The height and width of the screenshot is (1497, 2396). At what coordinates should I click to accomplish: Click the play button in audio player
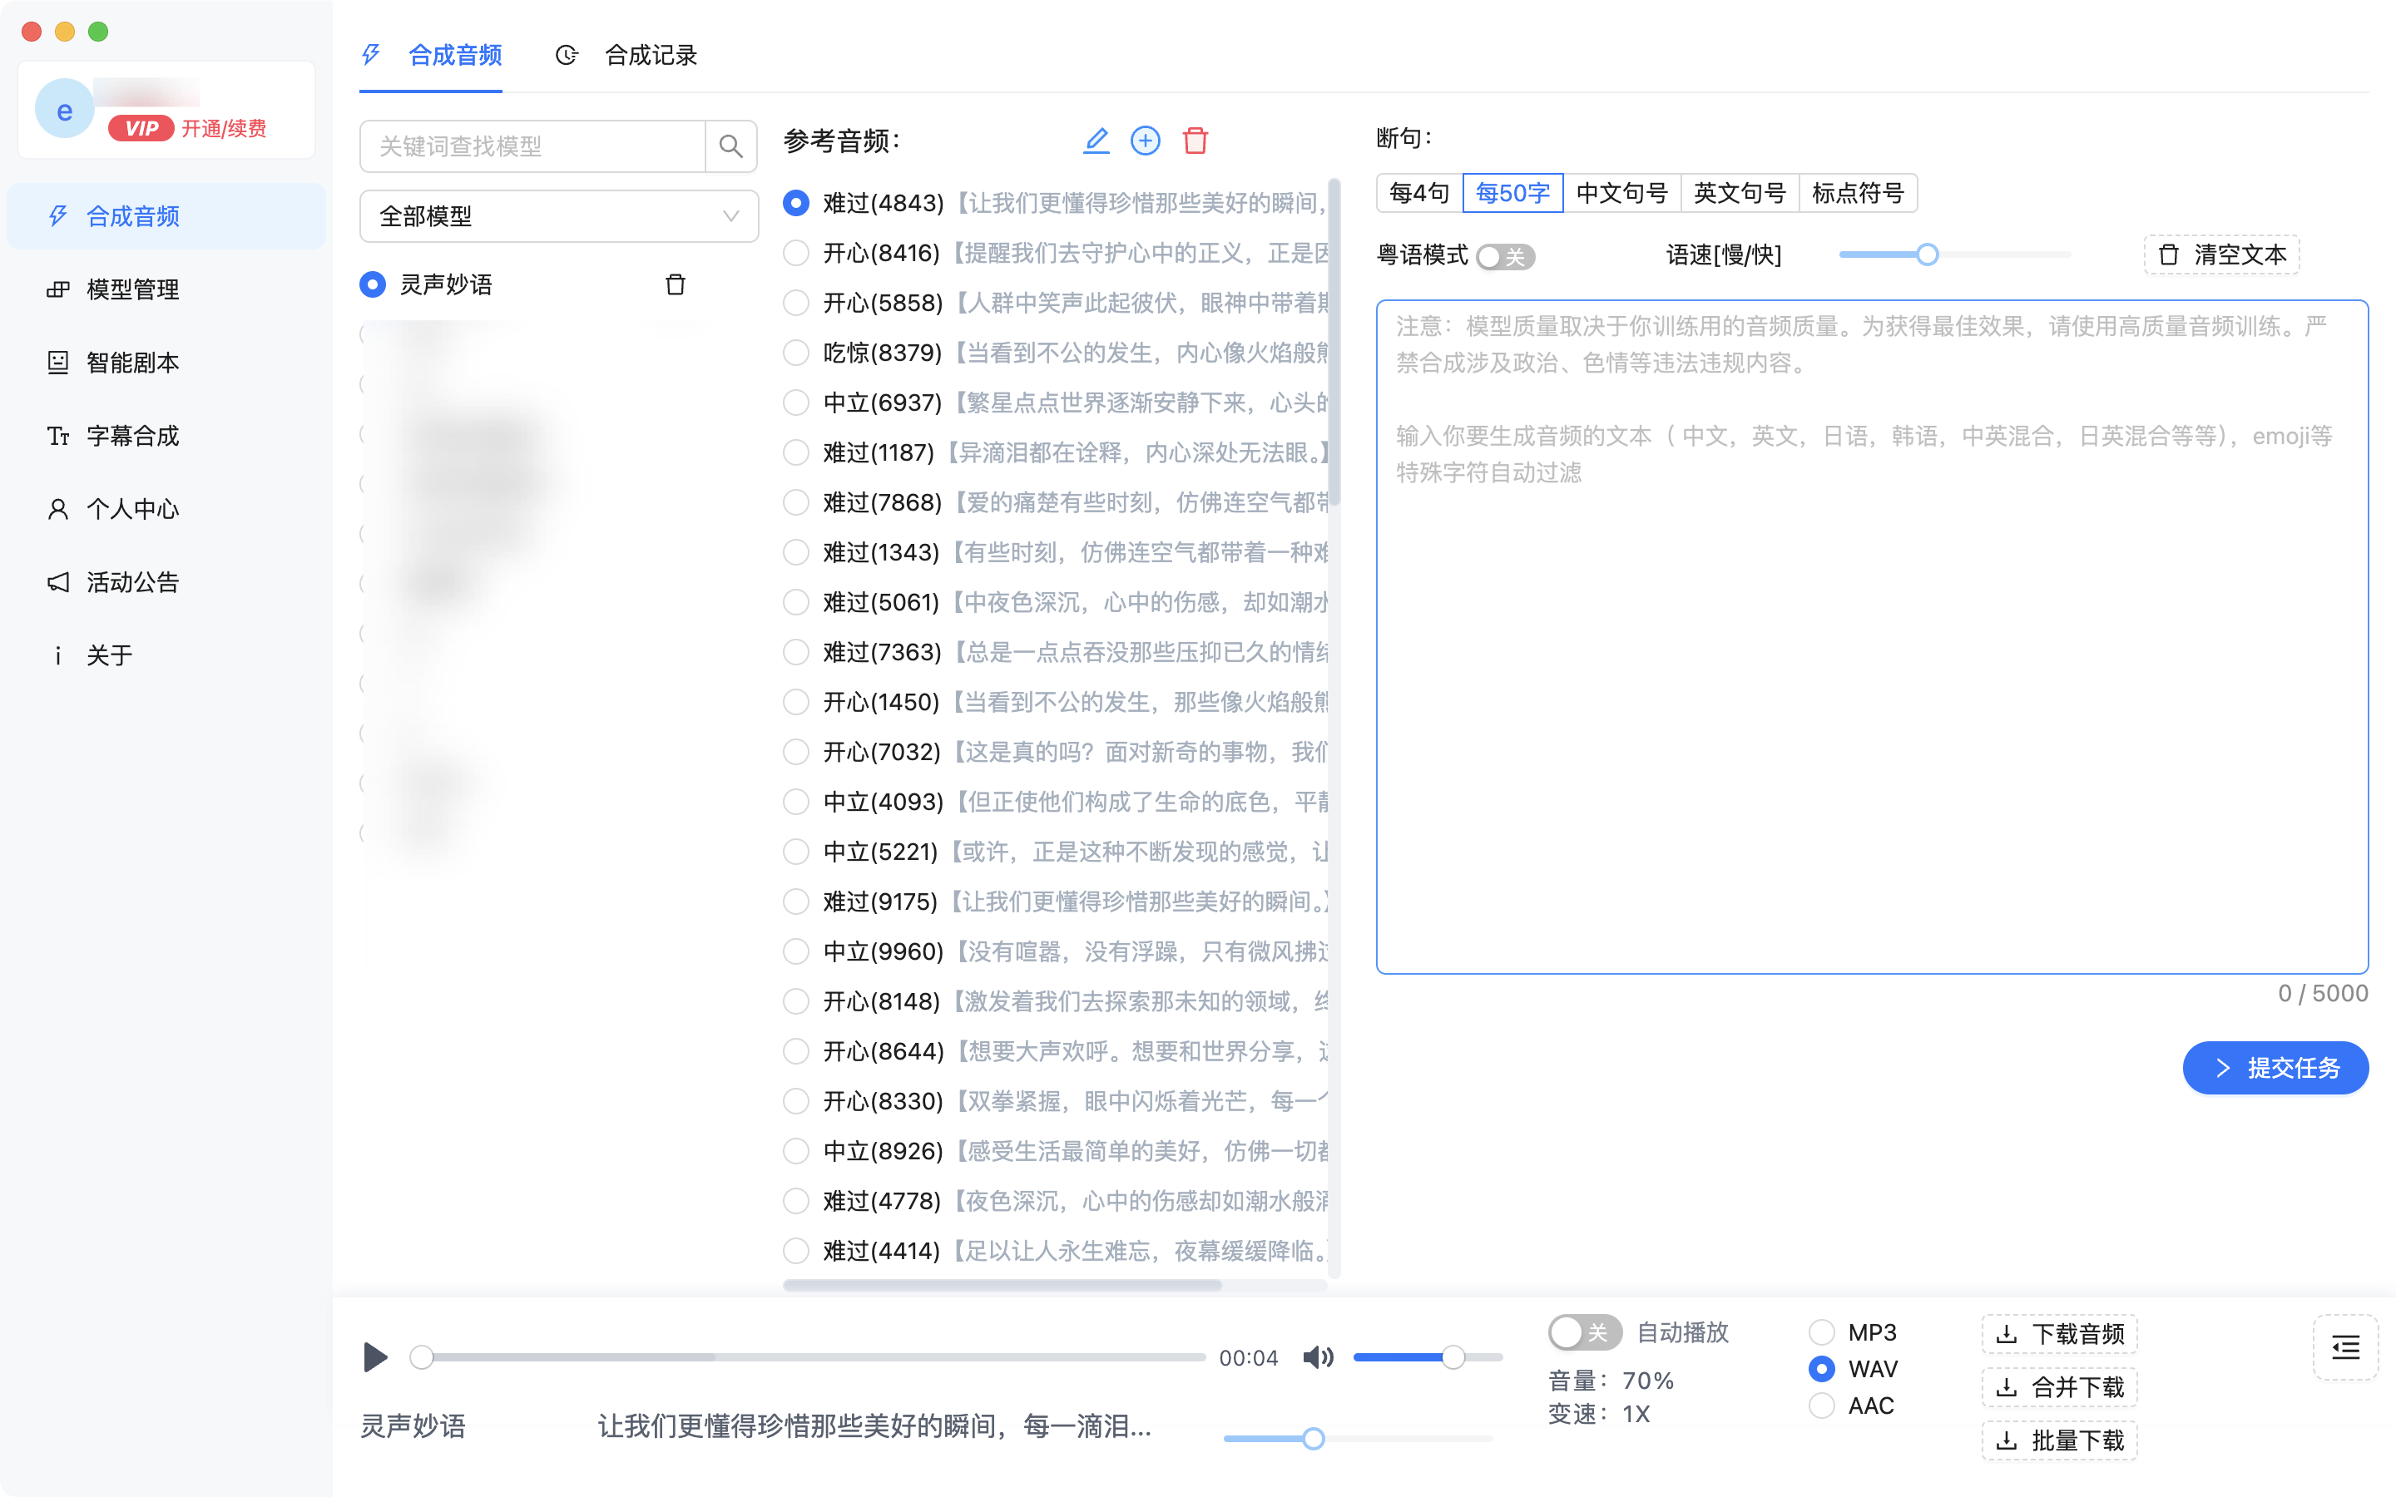(x=374, y=1356)
